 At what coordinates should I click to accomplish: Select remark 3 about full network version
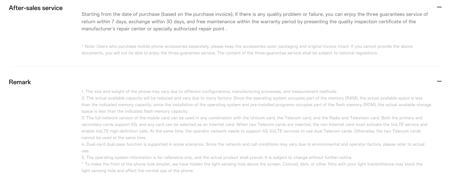(x=254, y=128)
